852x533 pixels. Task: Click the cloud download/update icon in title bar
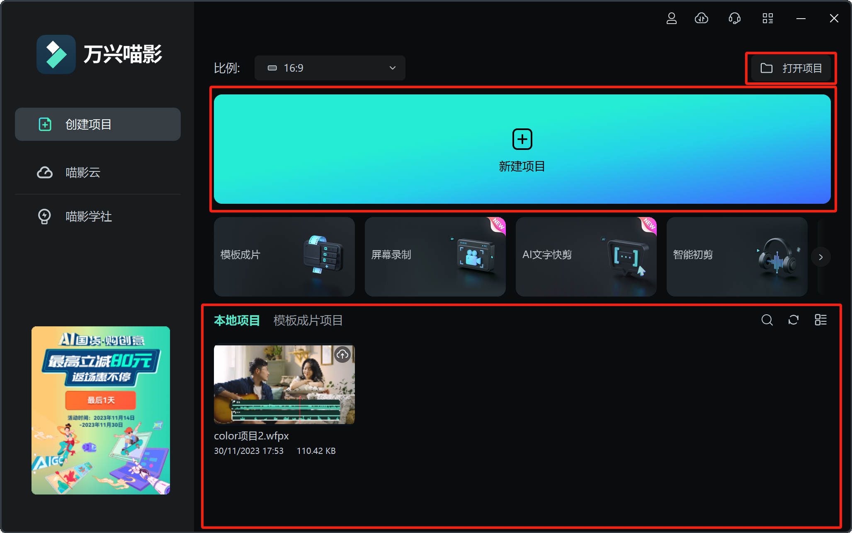point(701,18)
